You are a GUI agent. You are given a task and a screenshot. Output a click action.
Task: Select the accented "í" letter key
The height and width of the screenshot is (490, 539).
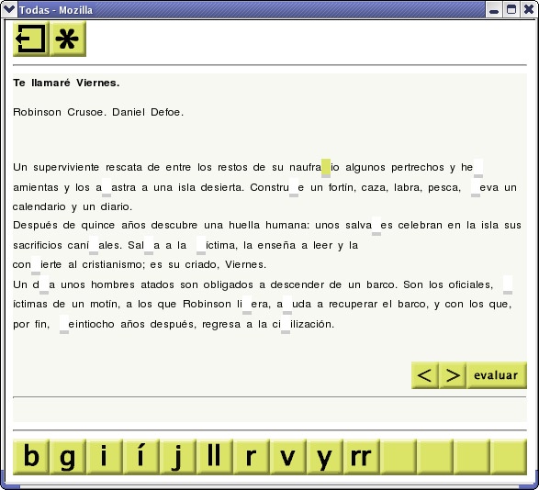point(141,457)
